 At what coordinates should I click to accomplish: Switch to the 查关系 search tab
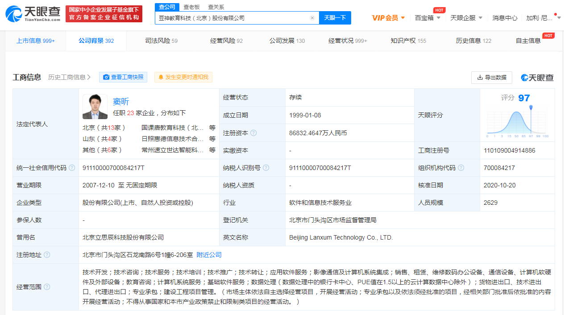[x=216, y=7]
